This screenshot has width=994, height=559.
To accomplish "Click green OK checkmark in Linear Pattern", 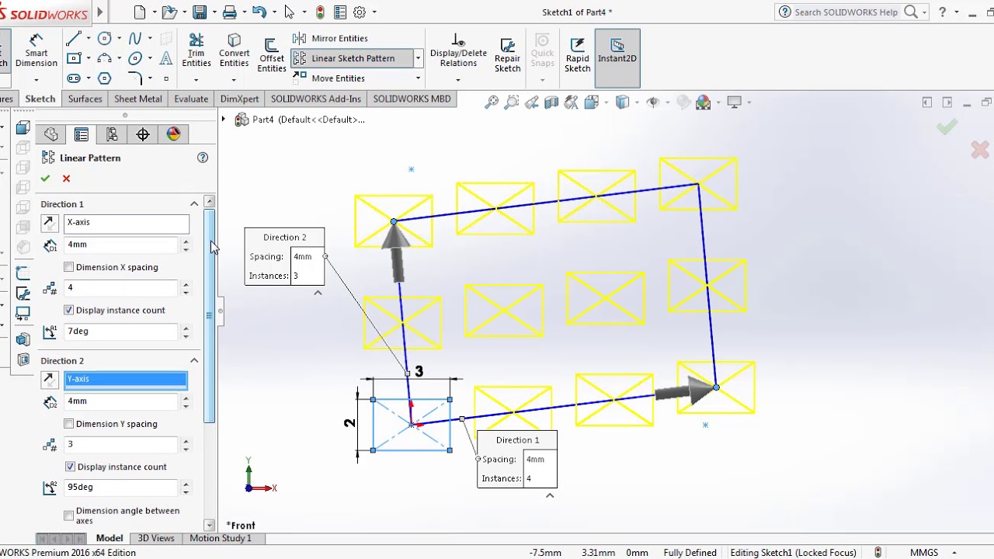I will (x=45, y=179).
